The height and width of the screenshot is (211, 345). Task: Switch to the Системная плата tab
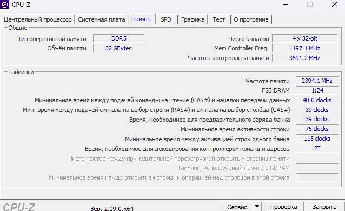click(x=102, y=19)
